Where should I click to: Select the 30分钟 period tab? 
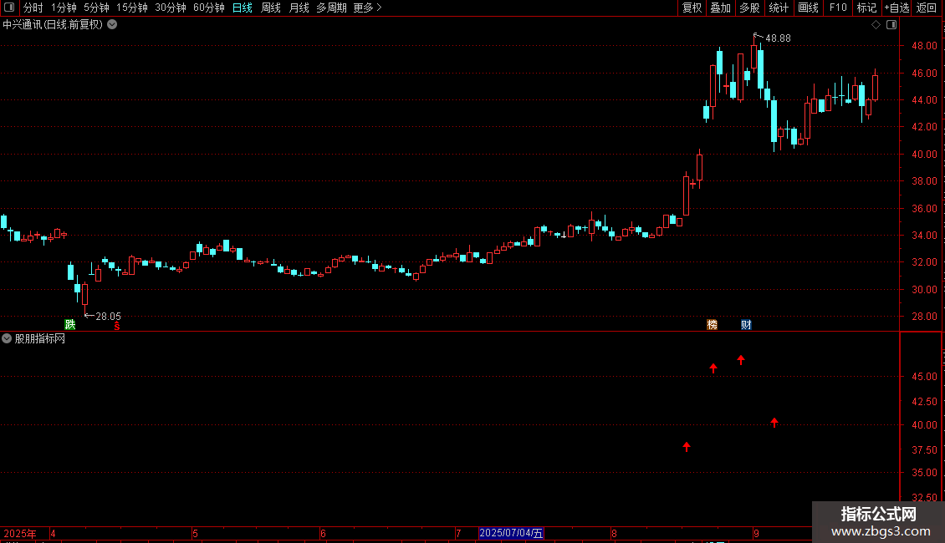tap(170, 8)
